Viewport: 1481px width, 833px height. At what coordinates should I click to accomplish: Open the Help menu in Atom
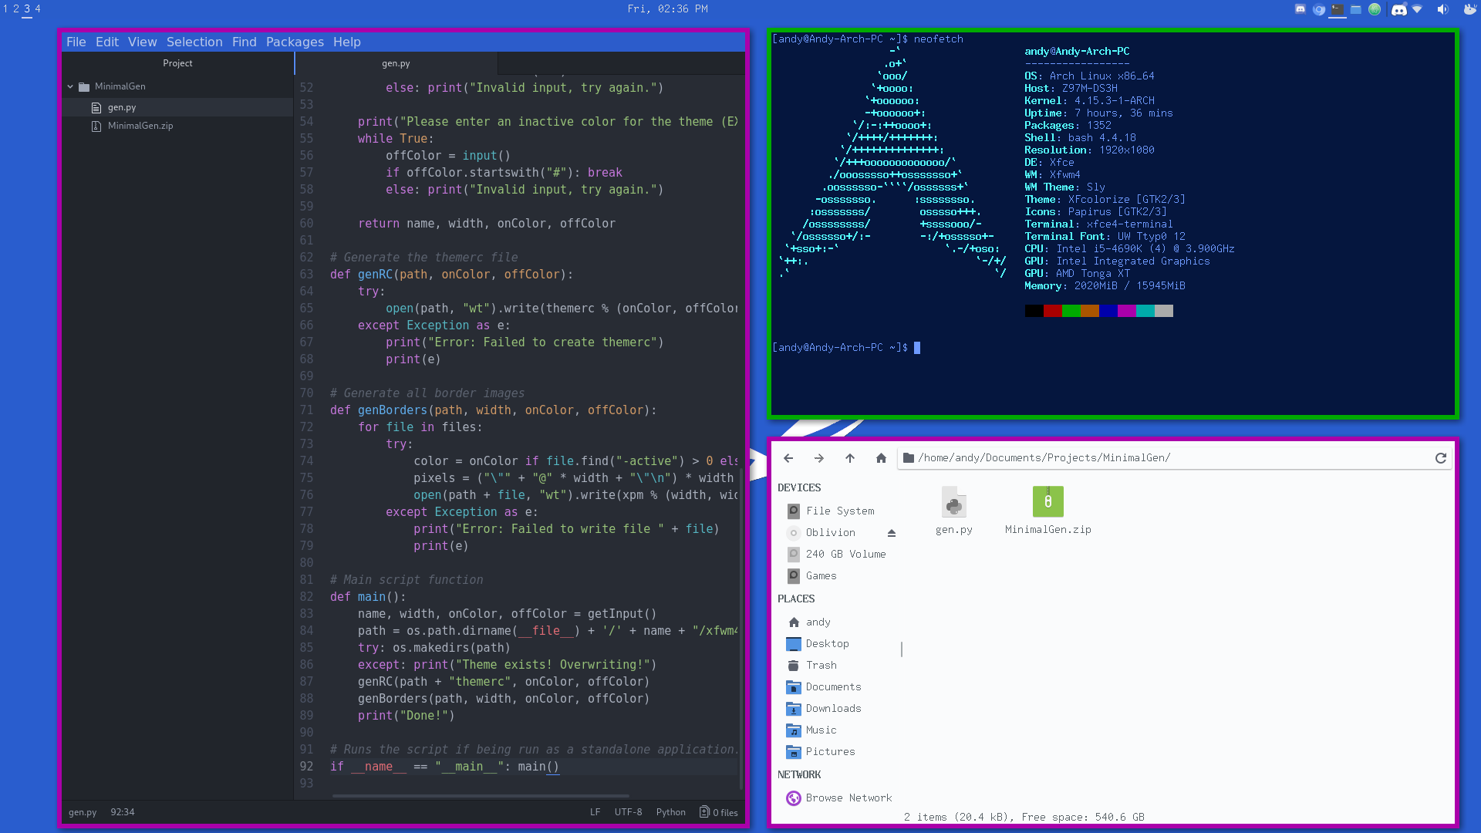(x=347, y=42)
